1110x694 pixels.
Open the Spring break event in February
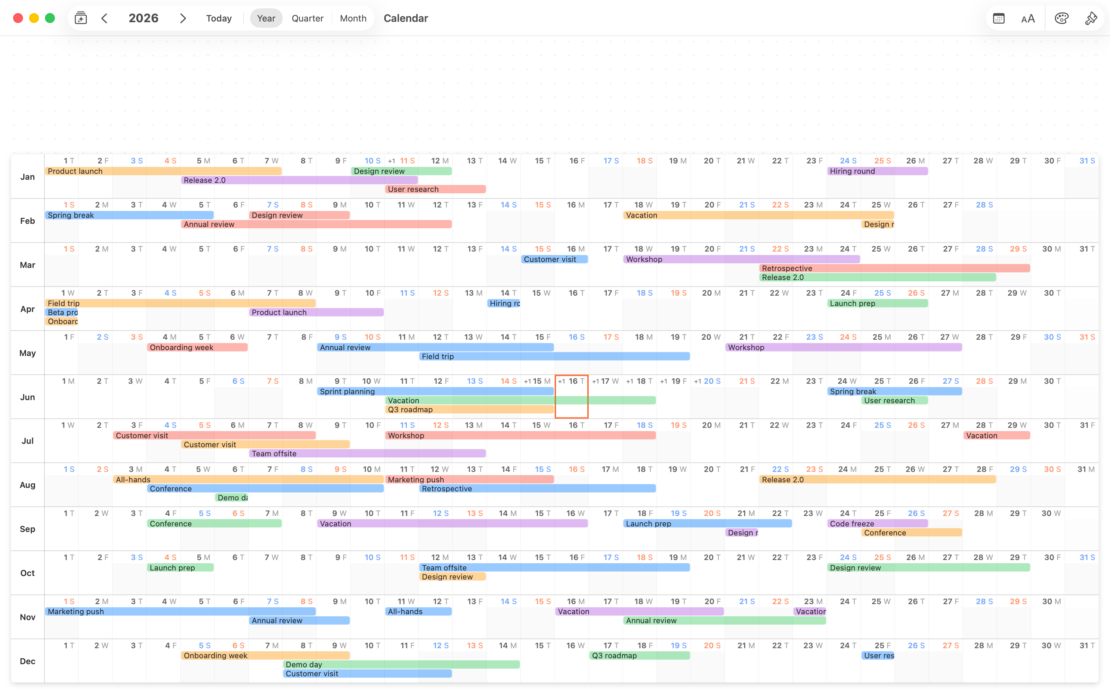pos(129,215)
